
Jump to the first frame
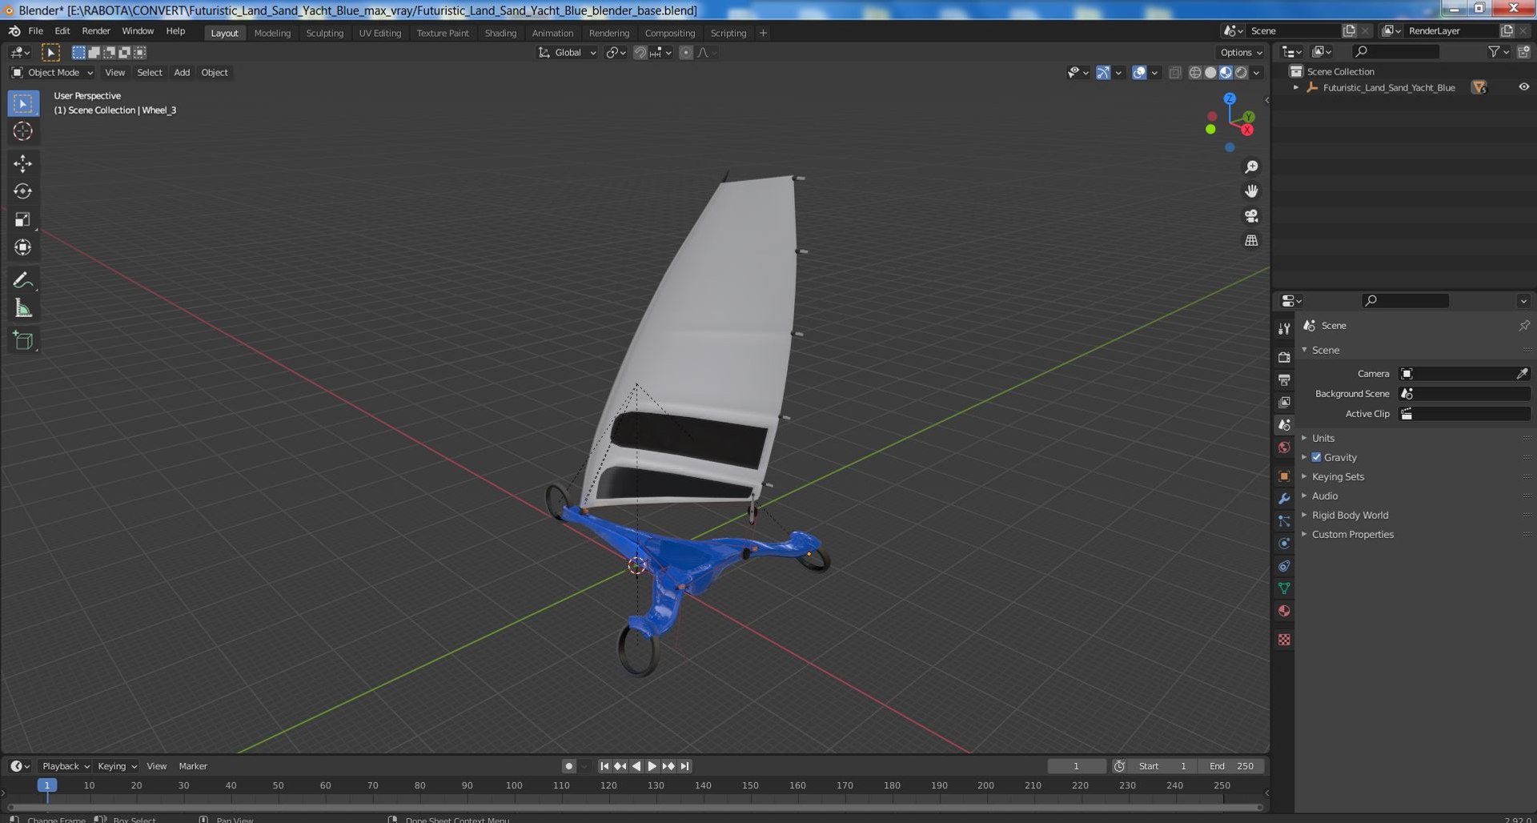coord(604,766)
